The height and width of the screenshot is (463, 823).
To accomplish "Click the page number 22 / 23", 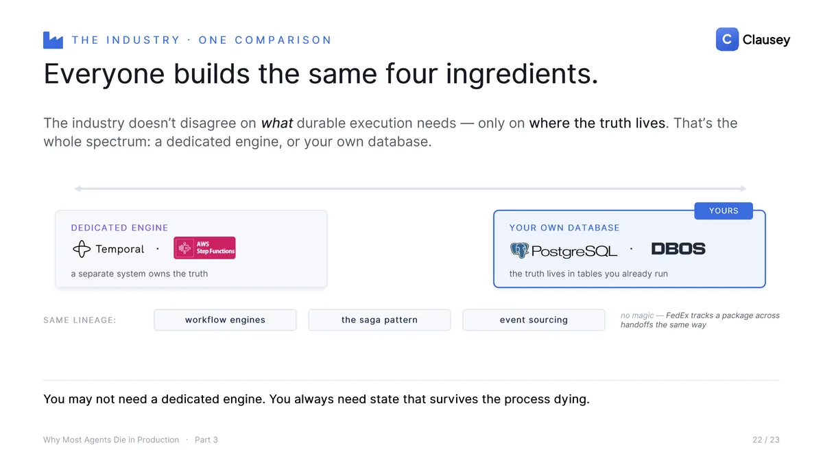I will 765,440.
